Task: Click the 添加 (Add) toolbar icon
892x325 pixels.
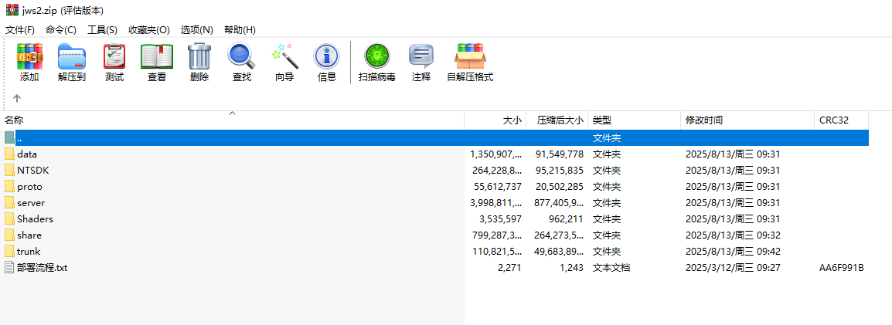Action: point(29,62)
